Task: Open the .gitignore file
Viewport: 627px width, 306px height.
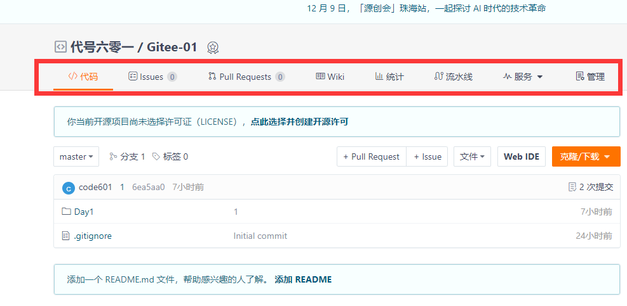Action: (93, 236)
